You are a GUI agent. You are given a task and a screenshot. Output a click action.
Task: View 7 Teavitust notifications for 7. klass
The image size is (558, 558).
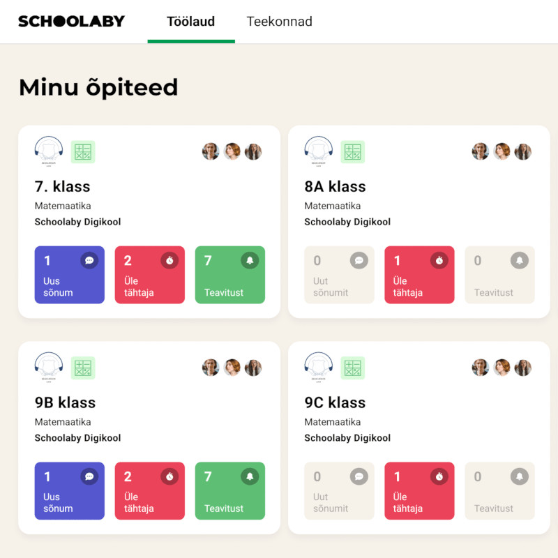pos(229,275)
